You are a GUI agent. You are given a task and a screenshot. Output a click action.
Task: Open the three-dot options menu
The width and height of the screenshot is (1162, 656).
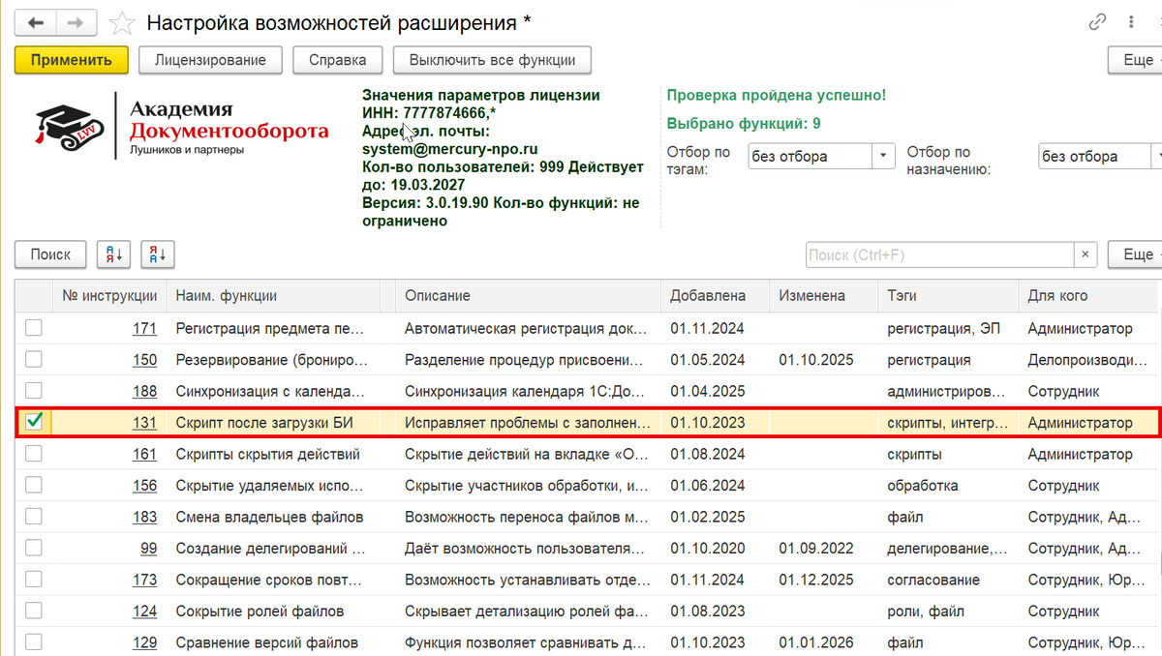point(1131,21)
